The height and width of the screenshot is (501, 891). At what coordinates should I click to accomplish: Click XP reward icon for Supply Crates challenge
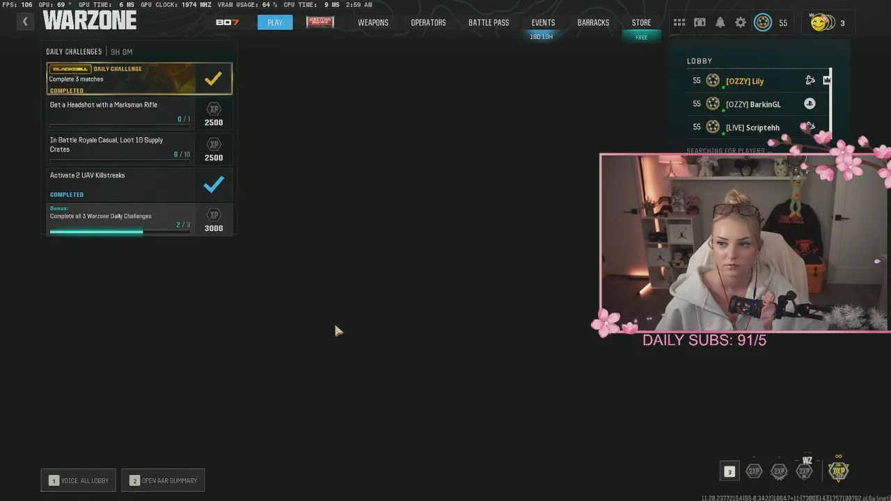[214, 145]
